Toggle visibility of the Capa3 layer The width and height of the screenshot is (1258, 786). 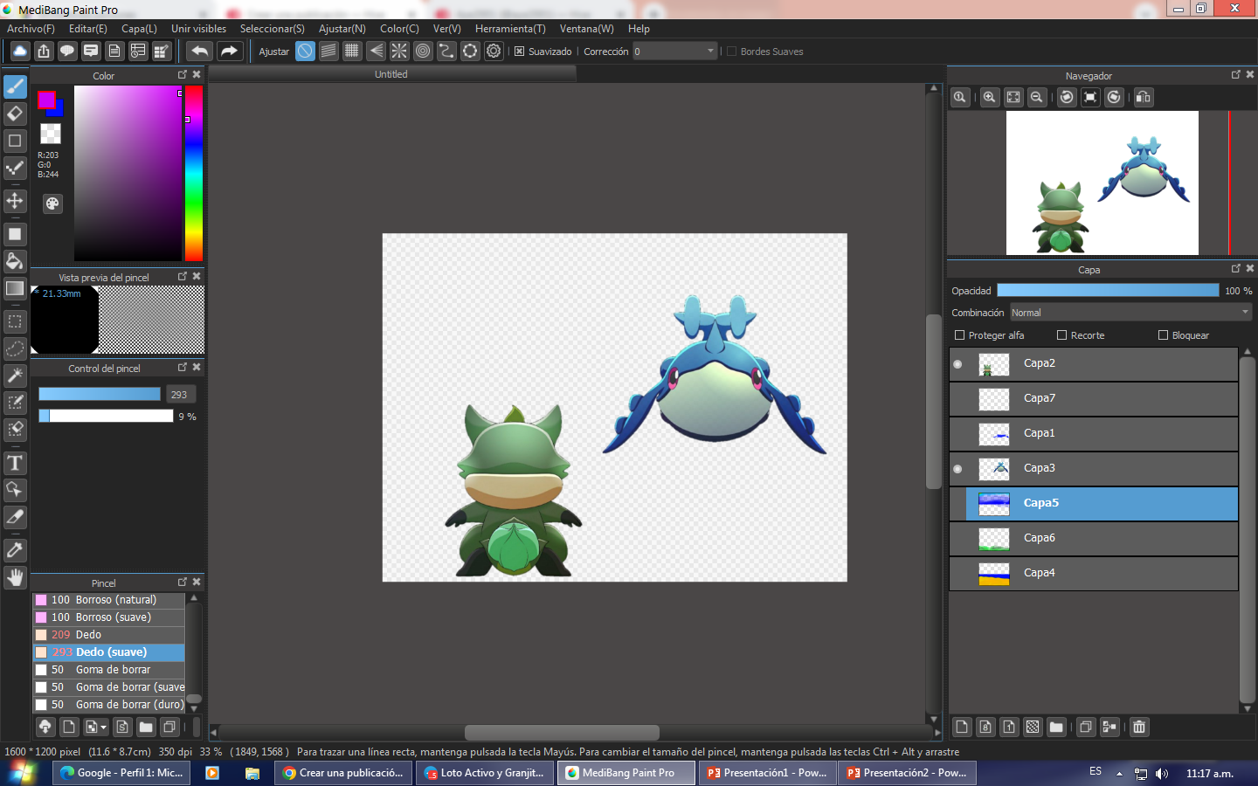coord(957,469)
